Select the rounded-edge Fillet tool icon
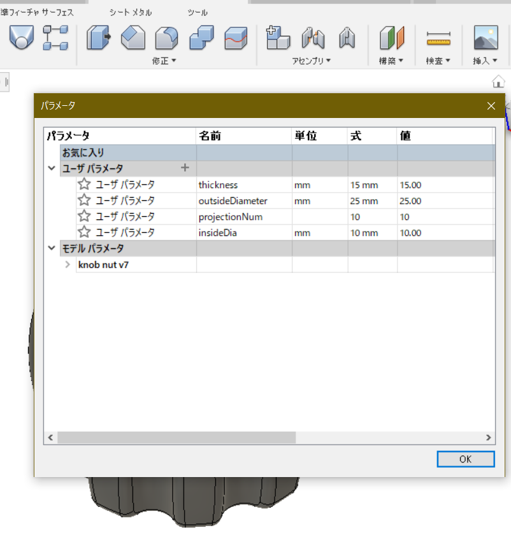The width and height of the screenshot is (511, 537). 166,38
